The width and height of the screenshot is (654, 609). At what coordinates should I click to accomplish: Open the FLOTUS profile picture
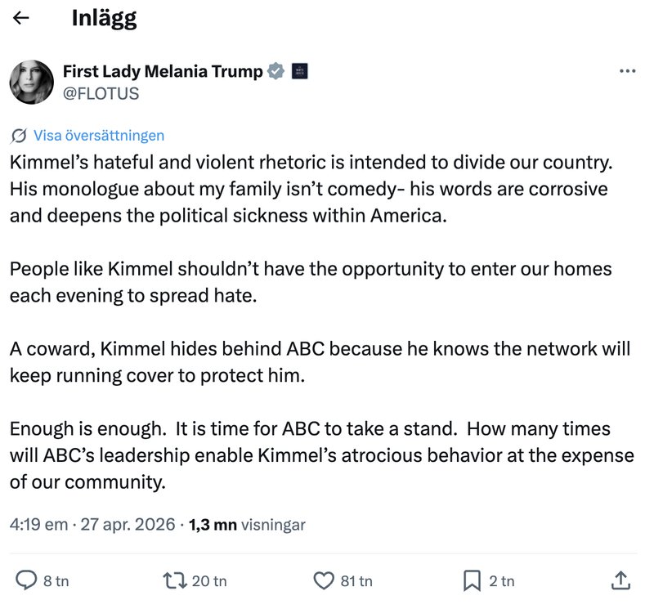pos(32,82)
